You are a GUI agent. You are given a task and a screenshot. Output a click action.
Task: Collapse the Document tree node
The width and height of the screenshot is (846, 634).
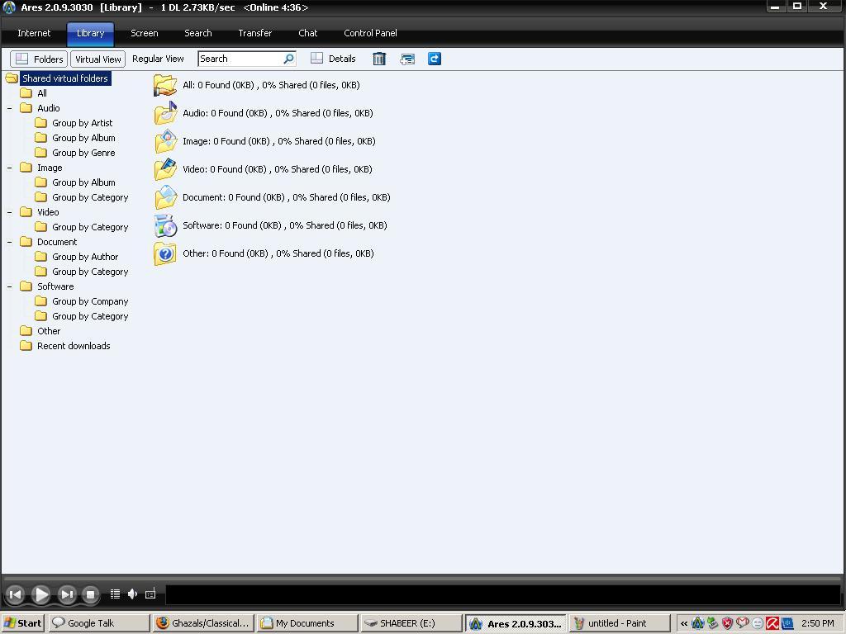click(x=9, y=242)
